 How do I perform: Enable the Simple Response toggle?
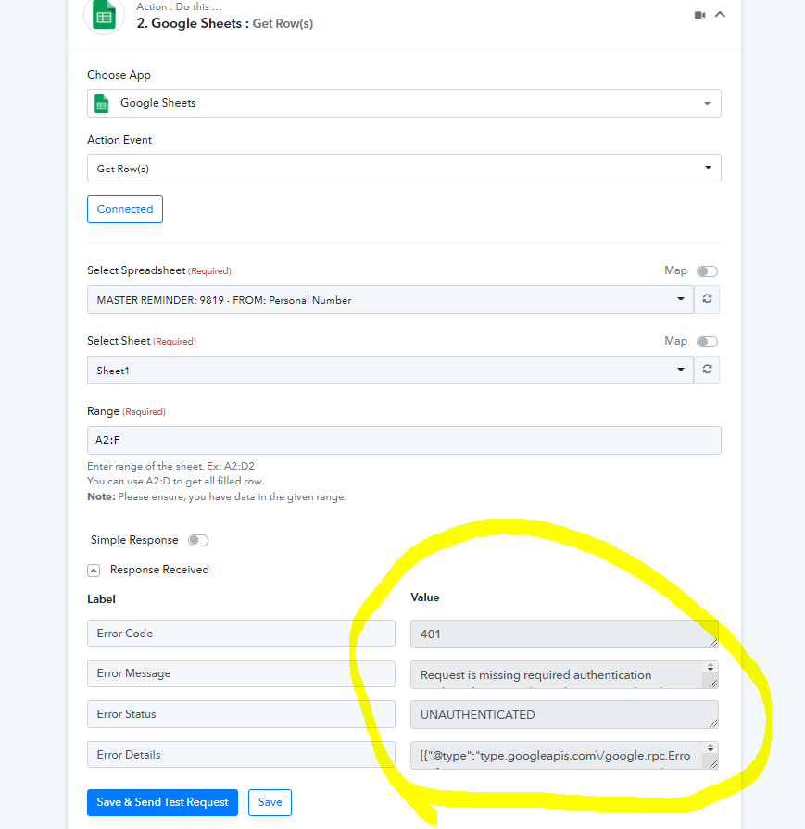[x=198, y=540]
